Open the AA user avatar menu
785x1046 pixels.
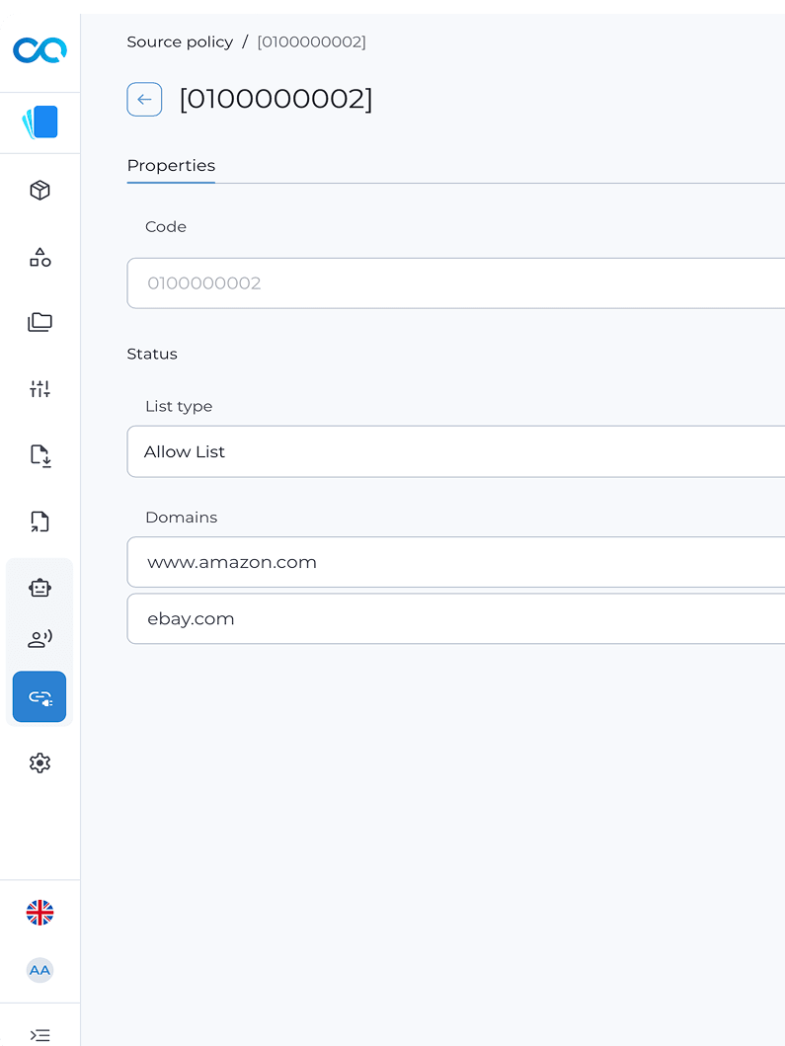40,970
